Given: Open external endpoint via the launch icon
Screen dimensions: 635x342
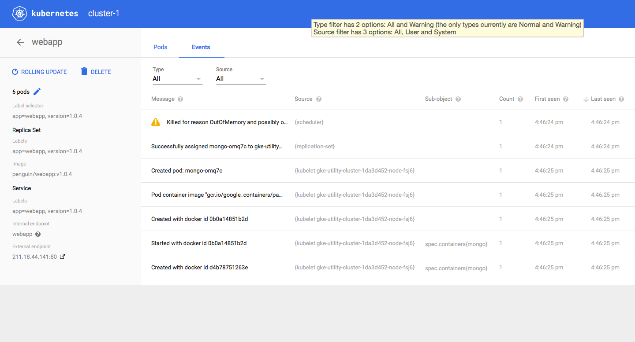Looking at the screenshot, I should [62, 256].
